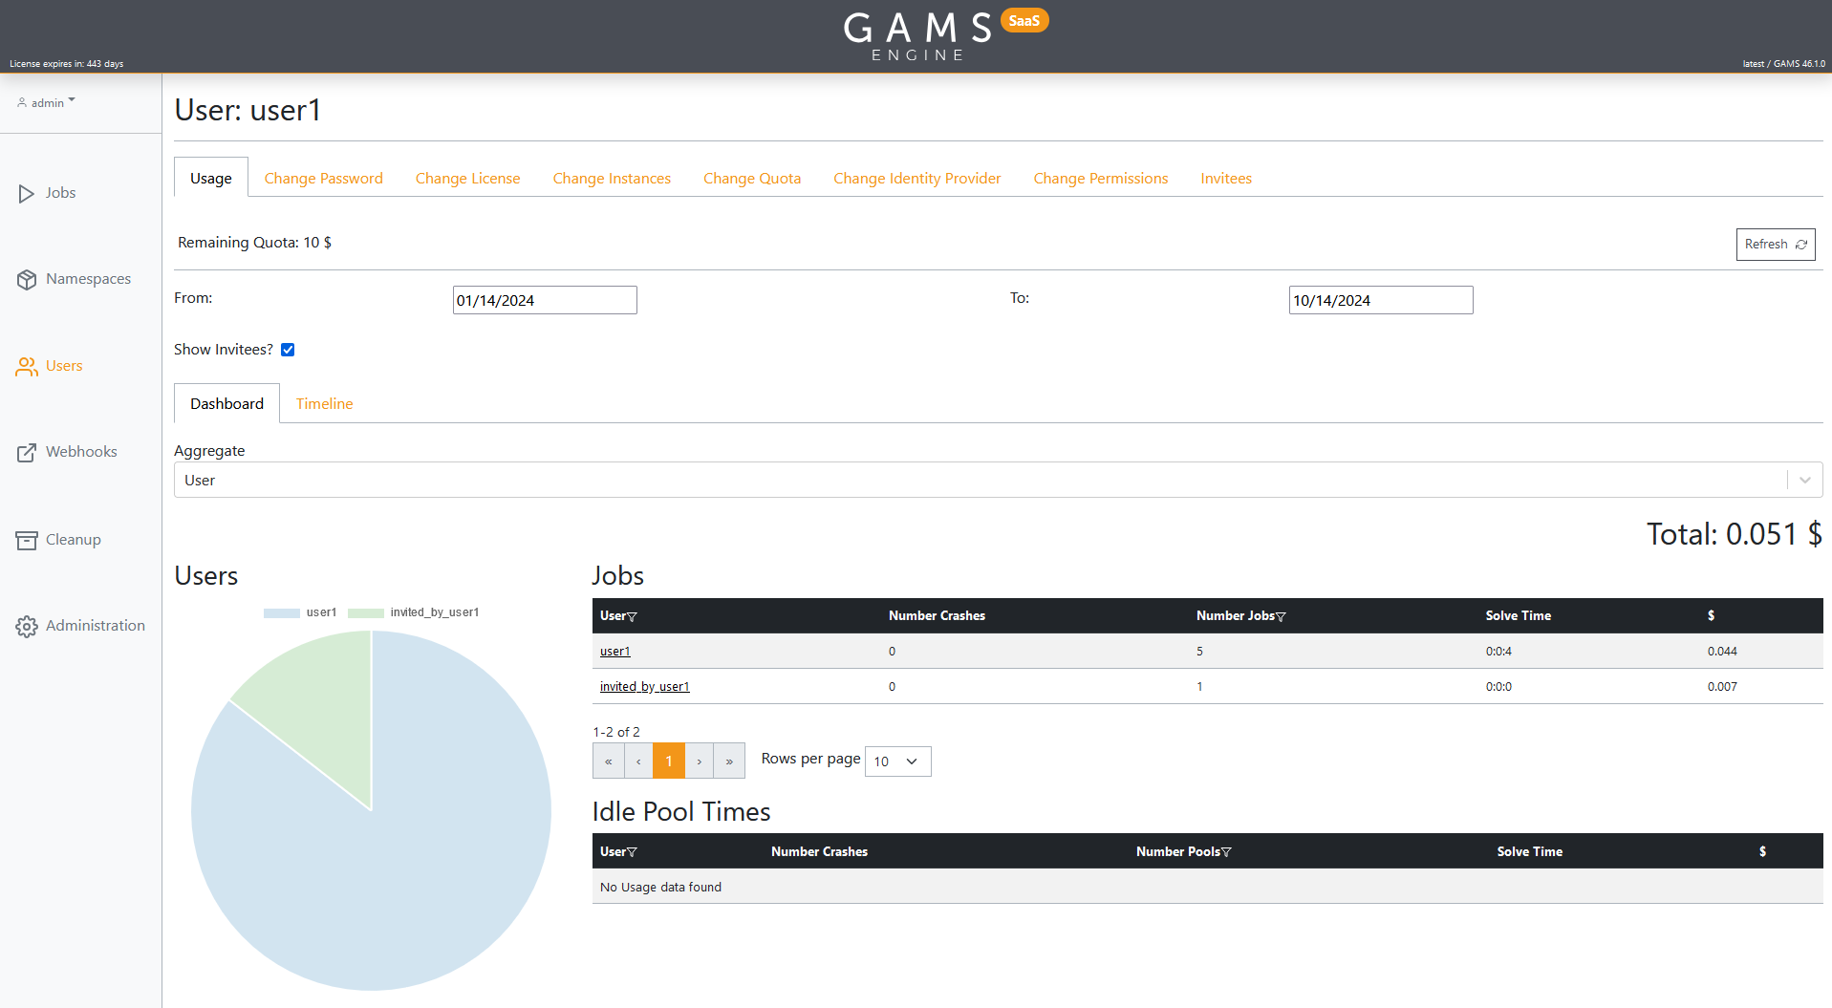This screenshot has height=1008, width=1832.
Task: Open the Rows per page dropdown
Action: tap(897, 761)
